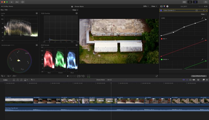This screenshot has width=209, height=120.
Task: Open the video inspector filmstrip icon
Action: pos(161,6)
